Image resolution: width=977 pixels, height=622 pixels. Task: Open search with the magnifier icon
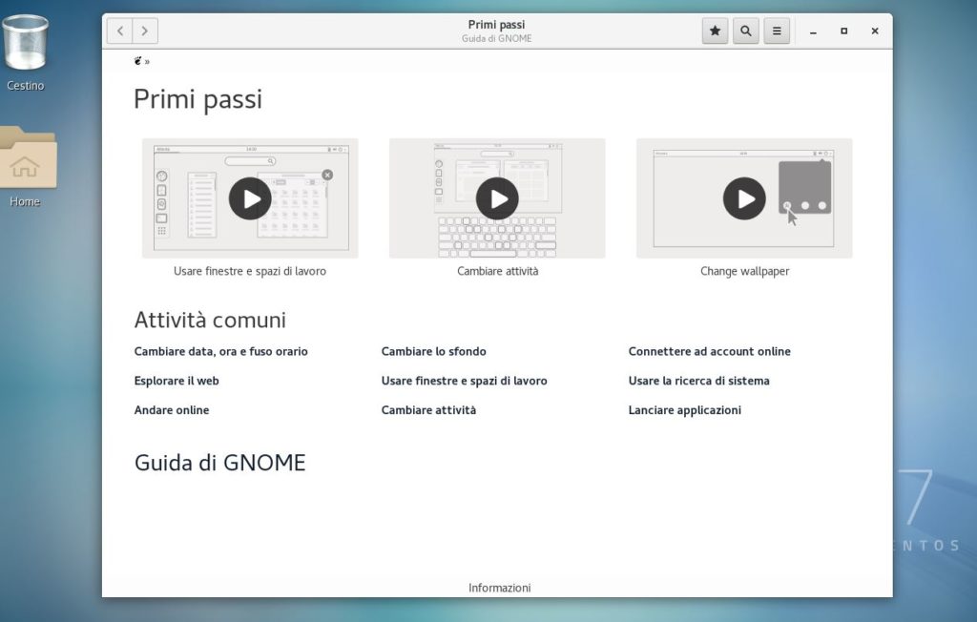click(746, 31)
